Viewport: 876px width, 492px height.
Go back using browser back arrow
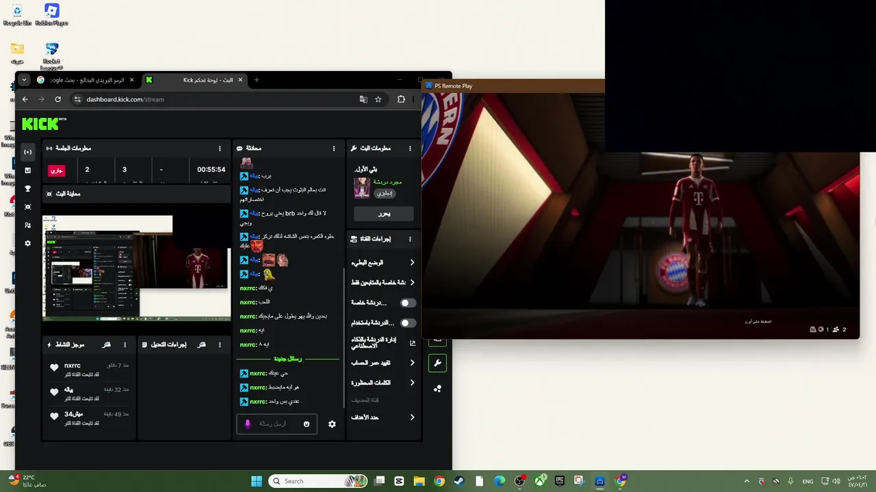[25, 99]
